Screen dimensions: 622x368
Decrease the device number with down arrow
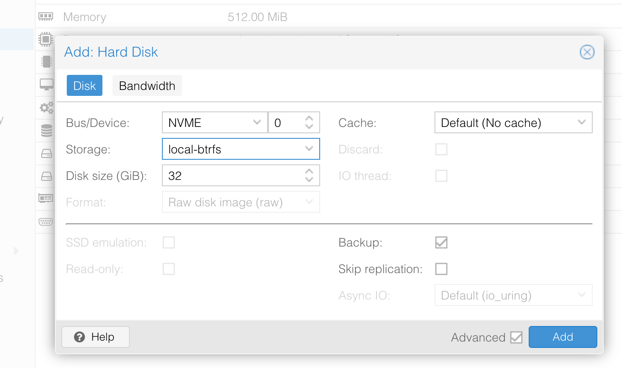[x=309, y=127]
